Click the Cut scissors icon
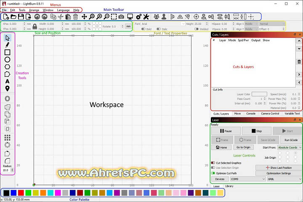This screenshot has height=202, width=303. (61, 17)
